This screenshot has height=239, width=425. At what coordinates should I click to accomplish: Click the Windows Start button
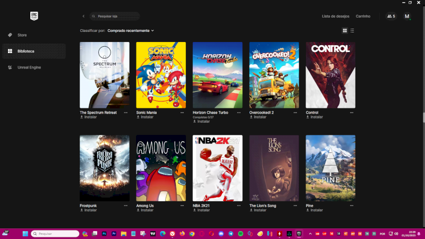click(25, 234)
